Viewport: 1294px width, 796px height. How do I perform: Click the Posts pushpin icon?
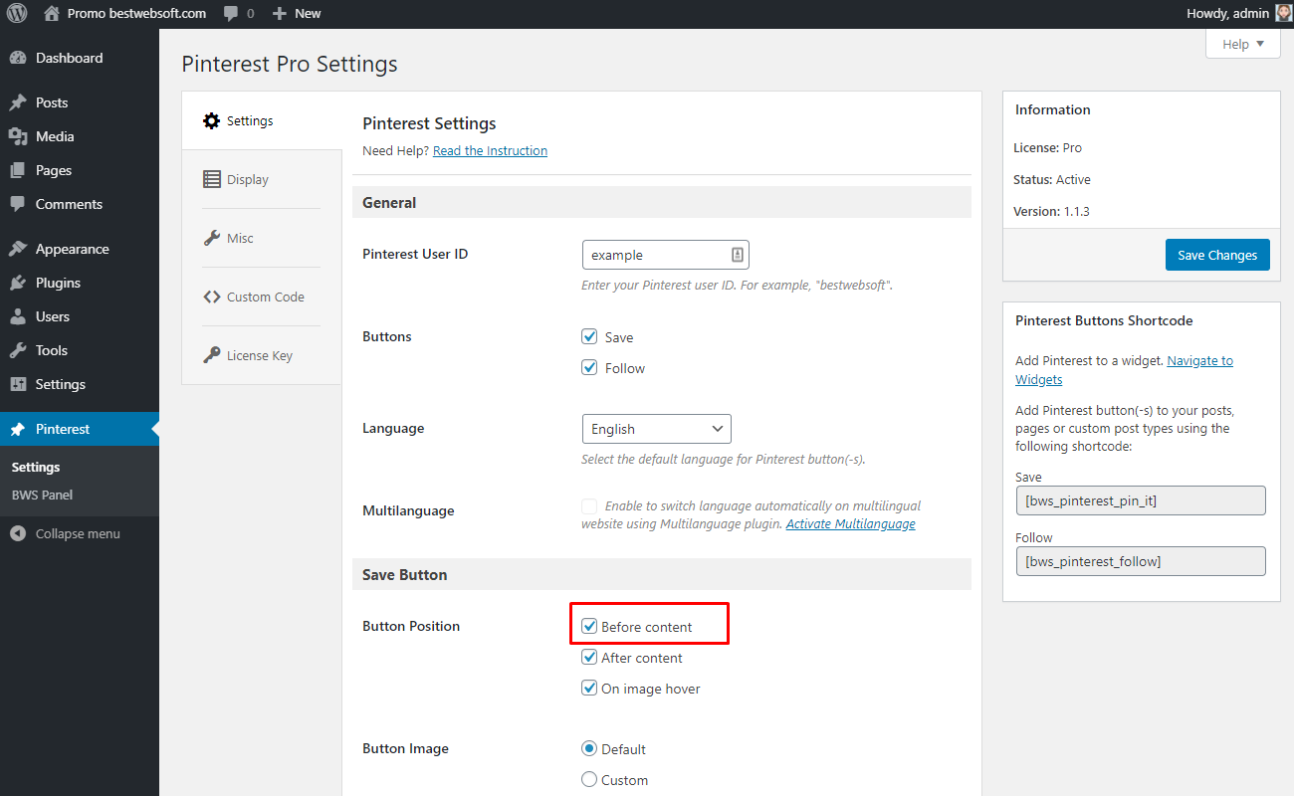click(18, 102)
